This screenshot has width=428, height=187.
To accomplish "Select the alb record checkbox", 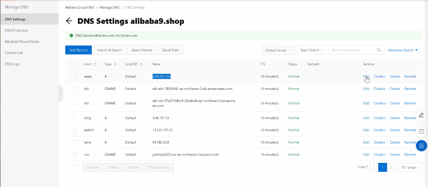I will coord(74,89).
